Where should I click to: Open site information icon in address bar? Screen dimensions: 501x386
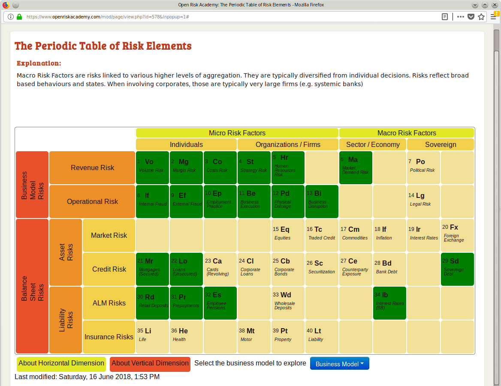click(x=11, y=17)
